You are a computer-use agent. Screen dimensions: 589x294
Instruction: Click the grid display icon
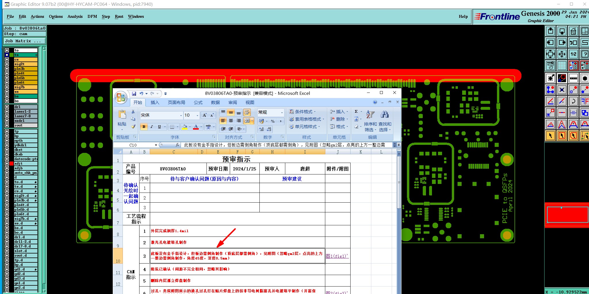point(562,66)
